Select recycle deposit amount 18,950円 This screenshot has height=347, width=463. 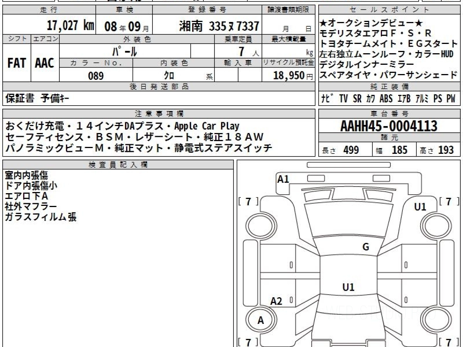(x=293, y=76)
